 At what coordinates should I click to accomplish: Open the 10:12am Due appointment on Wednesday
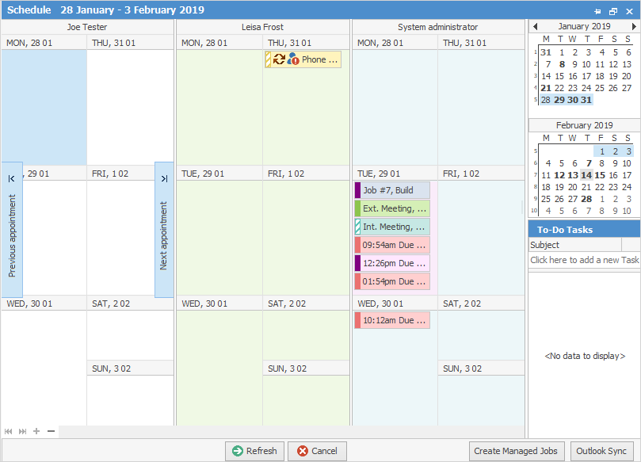coord(392,319)
